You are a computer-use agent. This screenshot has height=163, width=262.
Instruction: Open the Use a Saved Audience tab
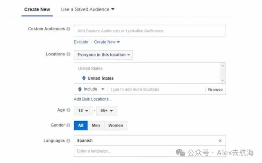pyautogui.click(x=88, y=9)
